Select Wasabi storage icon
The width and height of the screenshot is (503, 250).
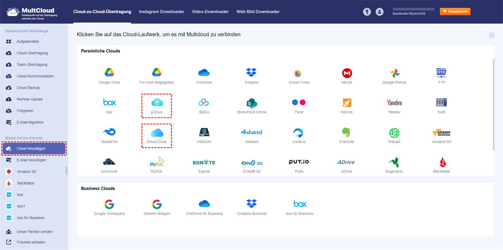pyautogui.click(x=394, y=133)
